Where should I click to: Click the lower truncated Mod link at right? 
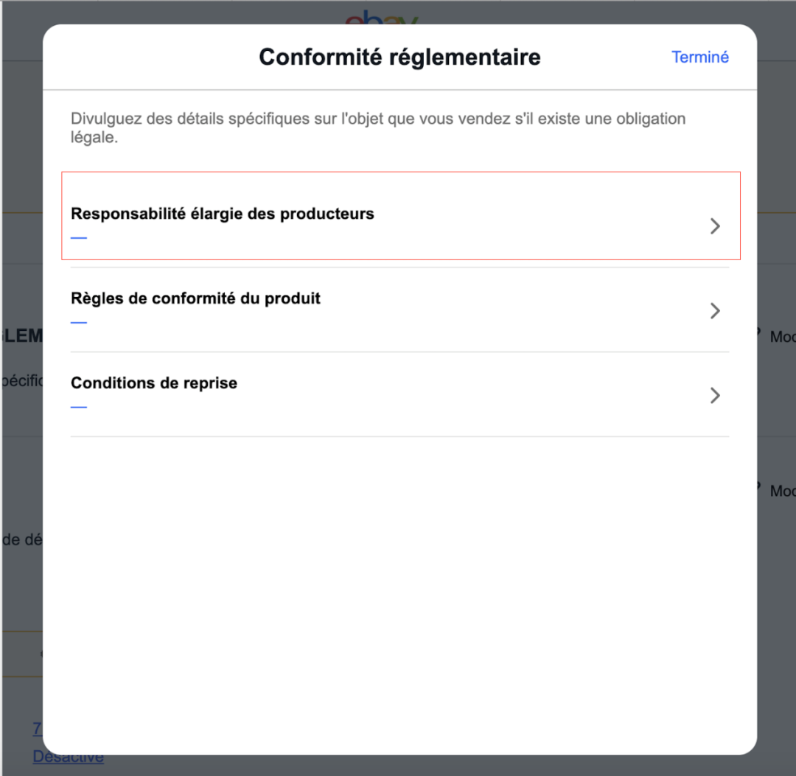click(x=781, y=491)
